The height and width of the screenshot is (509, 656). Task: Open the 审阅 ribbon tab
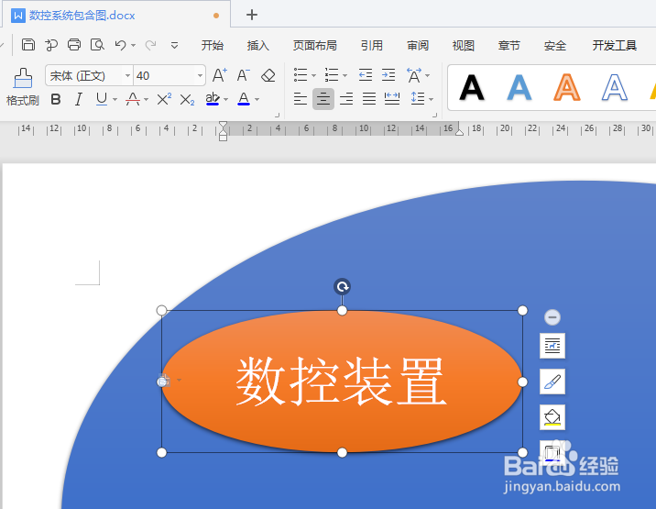[418, 45]
